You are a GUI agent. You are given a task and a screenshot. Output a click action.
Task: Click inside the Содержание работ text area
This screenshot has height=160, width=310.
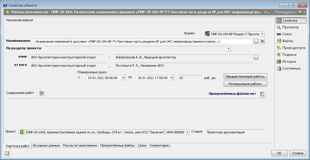[x=135, y=113]
